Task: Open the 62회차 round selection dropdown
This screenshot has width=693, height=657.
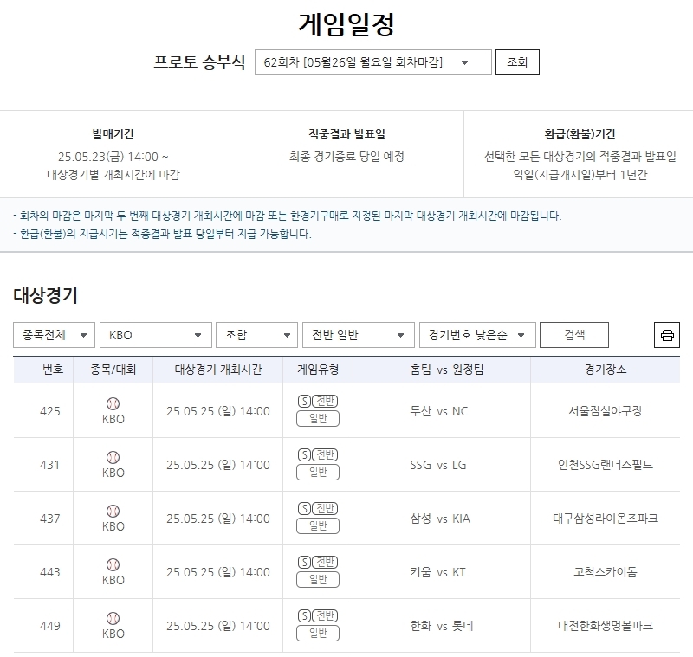Action: (372, 62)
